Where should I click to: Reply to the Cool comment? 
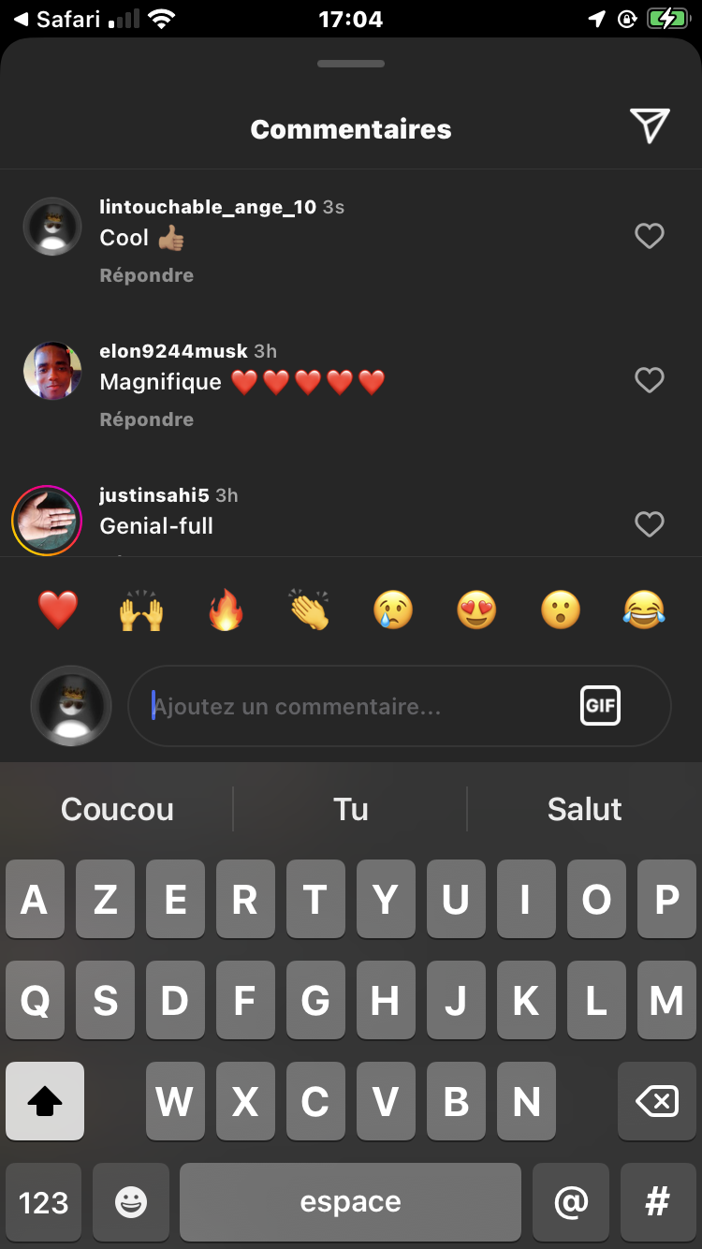(147, 275)
